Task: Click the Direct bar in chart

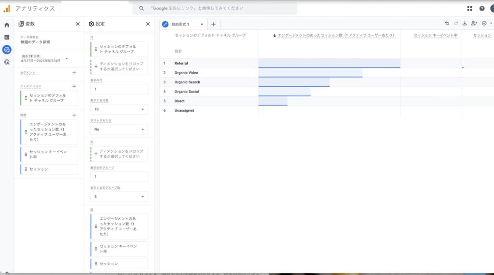Action: (x=273, y=101)
